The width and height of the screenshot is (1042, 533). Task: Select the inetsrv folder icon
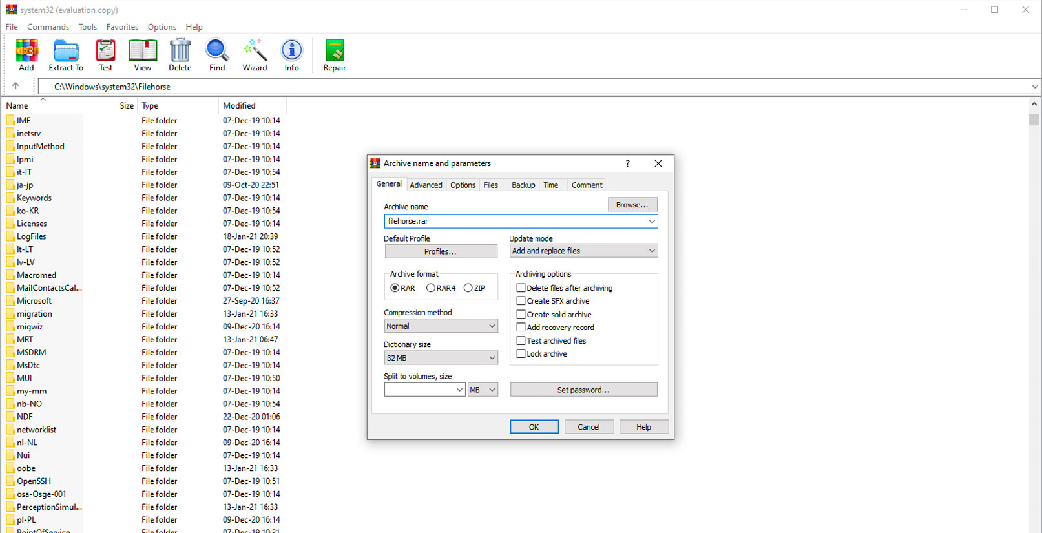click(10, 133)
